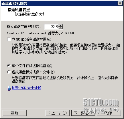Choose the 虚拟磁盘拆分成多个文件 radio circle
124x119 pixels.
[x=9, y=72]
